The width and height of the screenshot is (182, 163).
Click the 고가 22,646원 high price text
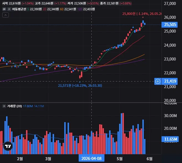(44, 3)
